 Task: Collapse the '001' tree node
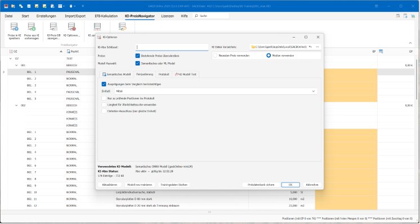16,65
